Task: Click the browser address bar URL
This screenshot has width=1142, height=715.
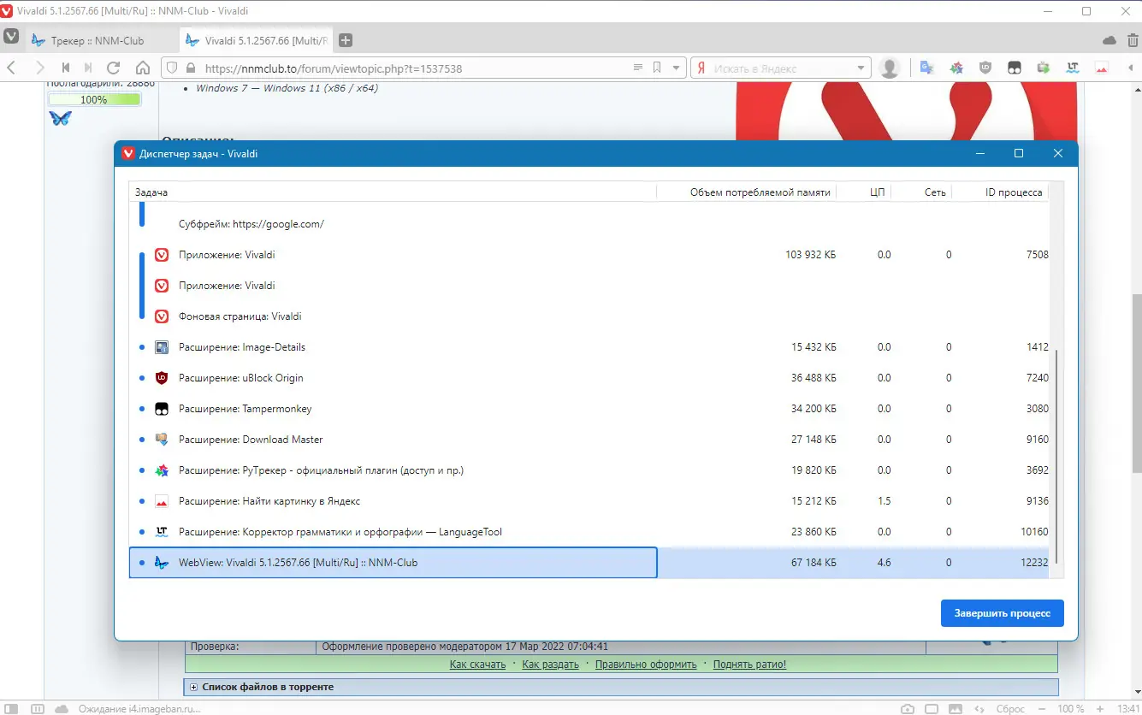Action: pos(334,68)
